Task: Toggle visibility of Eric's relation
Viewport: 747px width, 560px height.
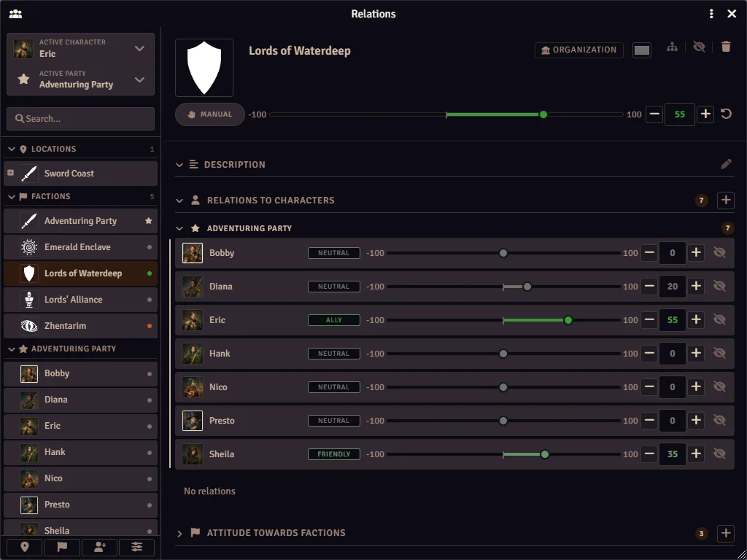Action: (x=719, y=320)
